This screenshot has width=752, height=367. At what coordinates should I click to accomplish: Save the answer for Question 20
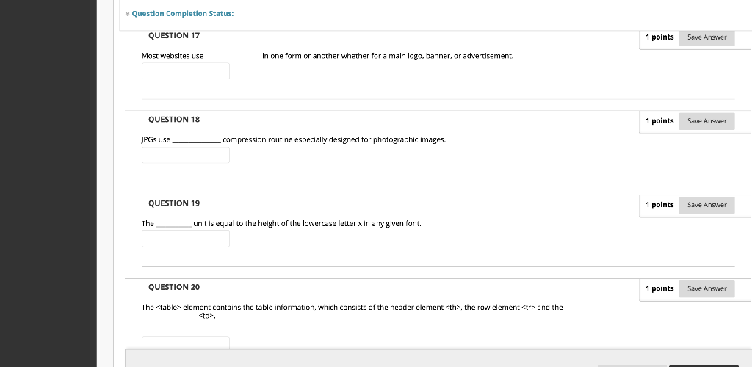[x=706, y=288]
